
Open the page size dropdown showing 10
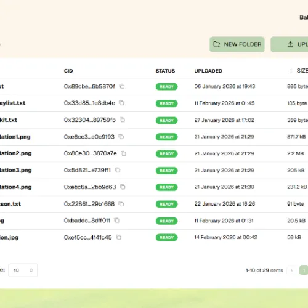click(23, 270)
